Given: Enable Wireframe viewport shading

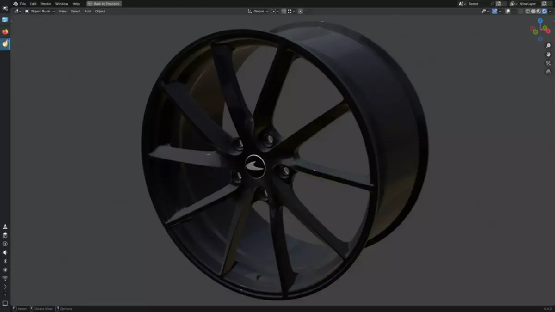Looking at the screenshot, I should [x=528, y=11].
